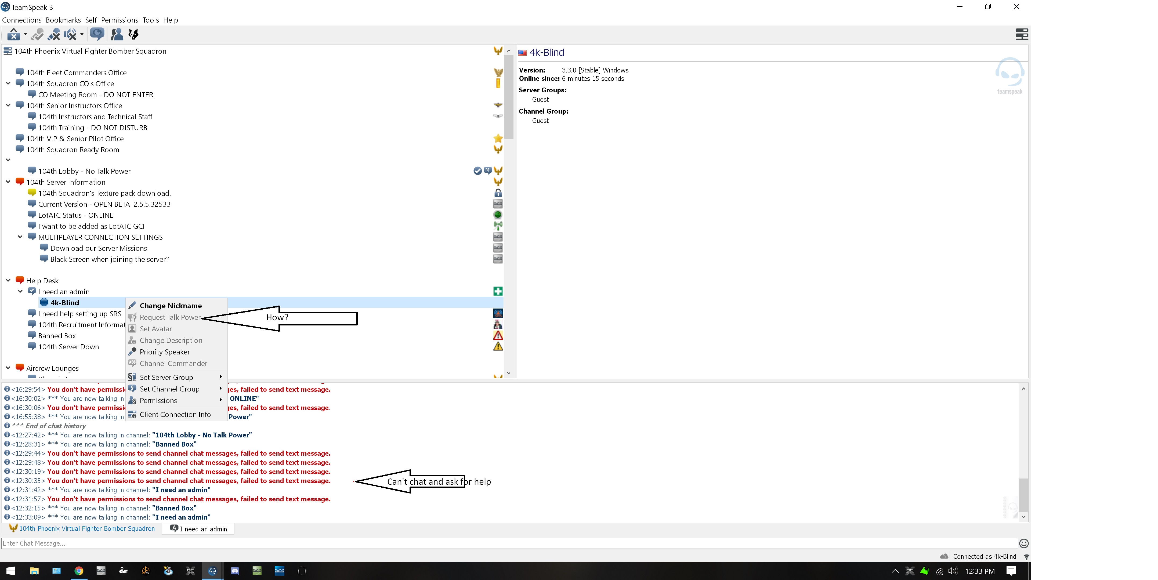Click the yellow warning icon beside 104th Server Down
The width and height of the screenshot is (1158, 580).
click(x=498, y=347)
